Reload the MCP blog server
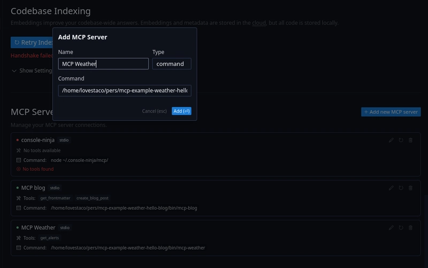 pyautogui.click(x=401, y=188)
